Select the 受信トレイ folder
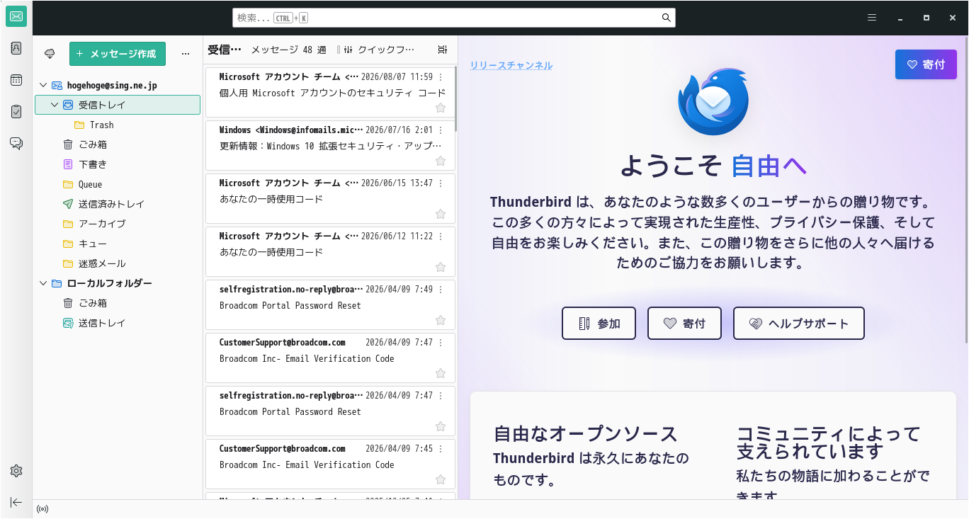 (x=118, y=105)
